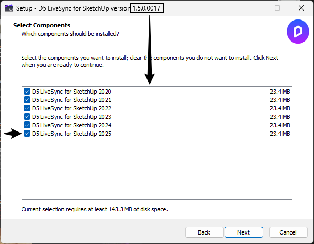This screenshot has width=314, height=244.
Task: Minimize the setup window
Action: tap(254, 8)
